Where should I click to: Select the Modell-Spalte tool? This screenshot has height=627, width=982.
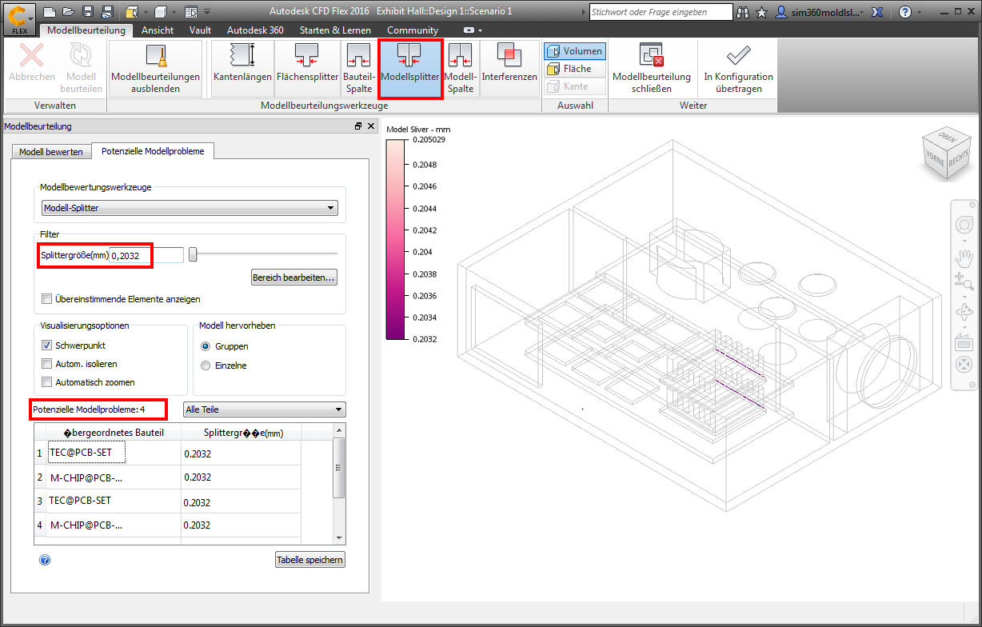[460, 69]
